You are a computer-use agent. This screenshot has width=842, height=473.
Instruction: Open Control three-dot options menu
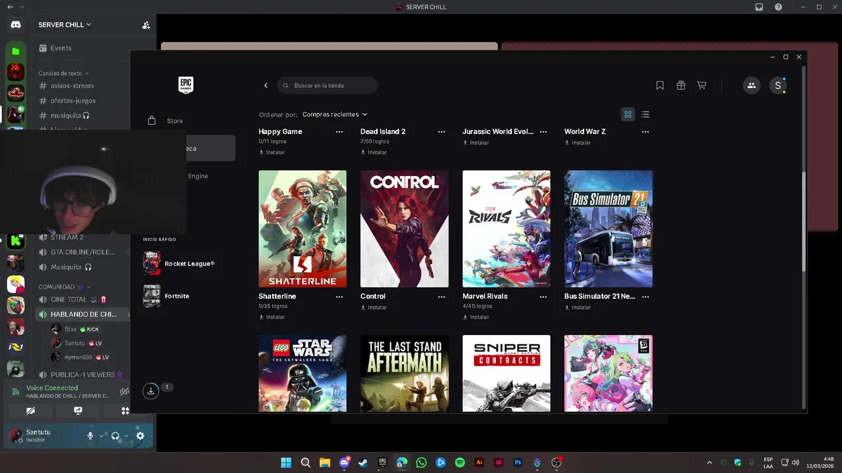point(441,297)
